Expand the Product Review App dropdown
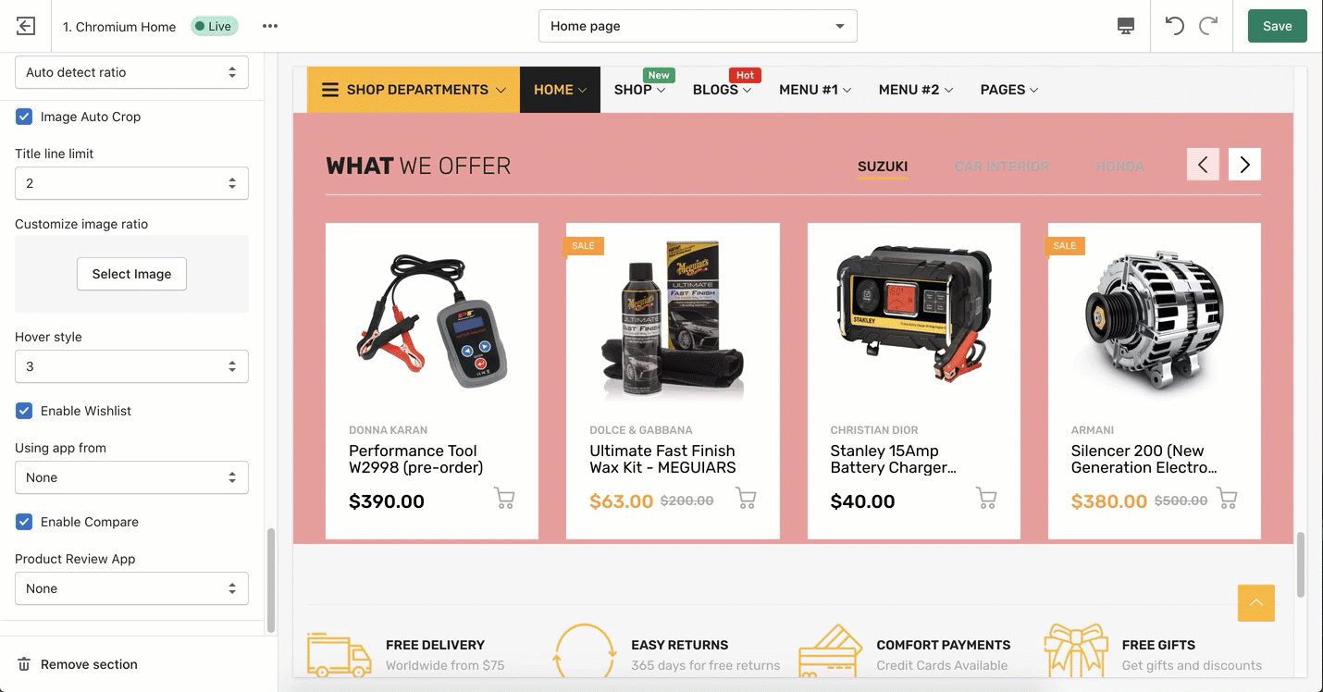1323x692 pixels. [x=131, y=588]
